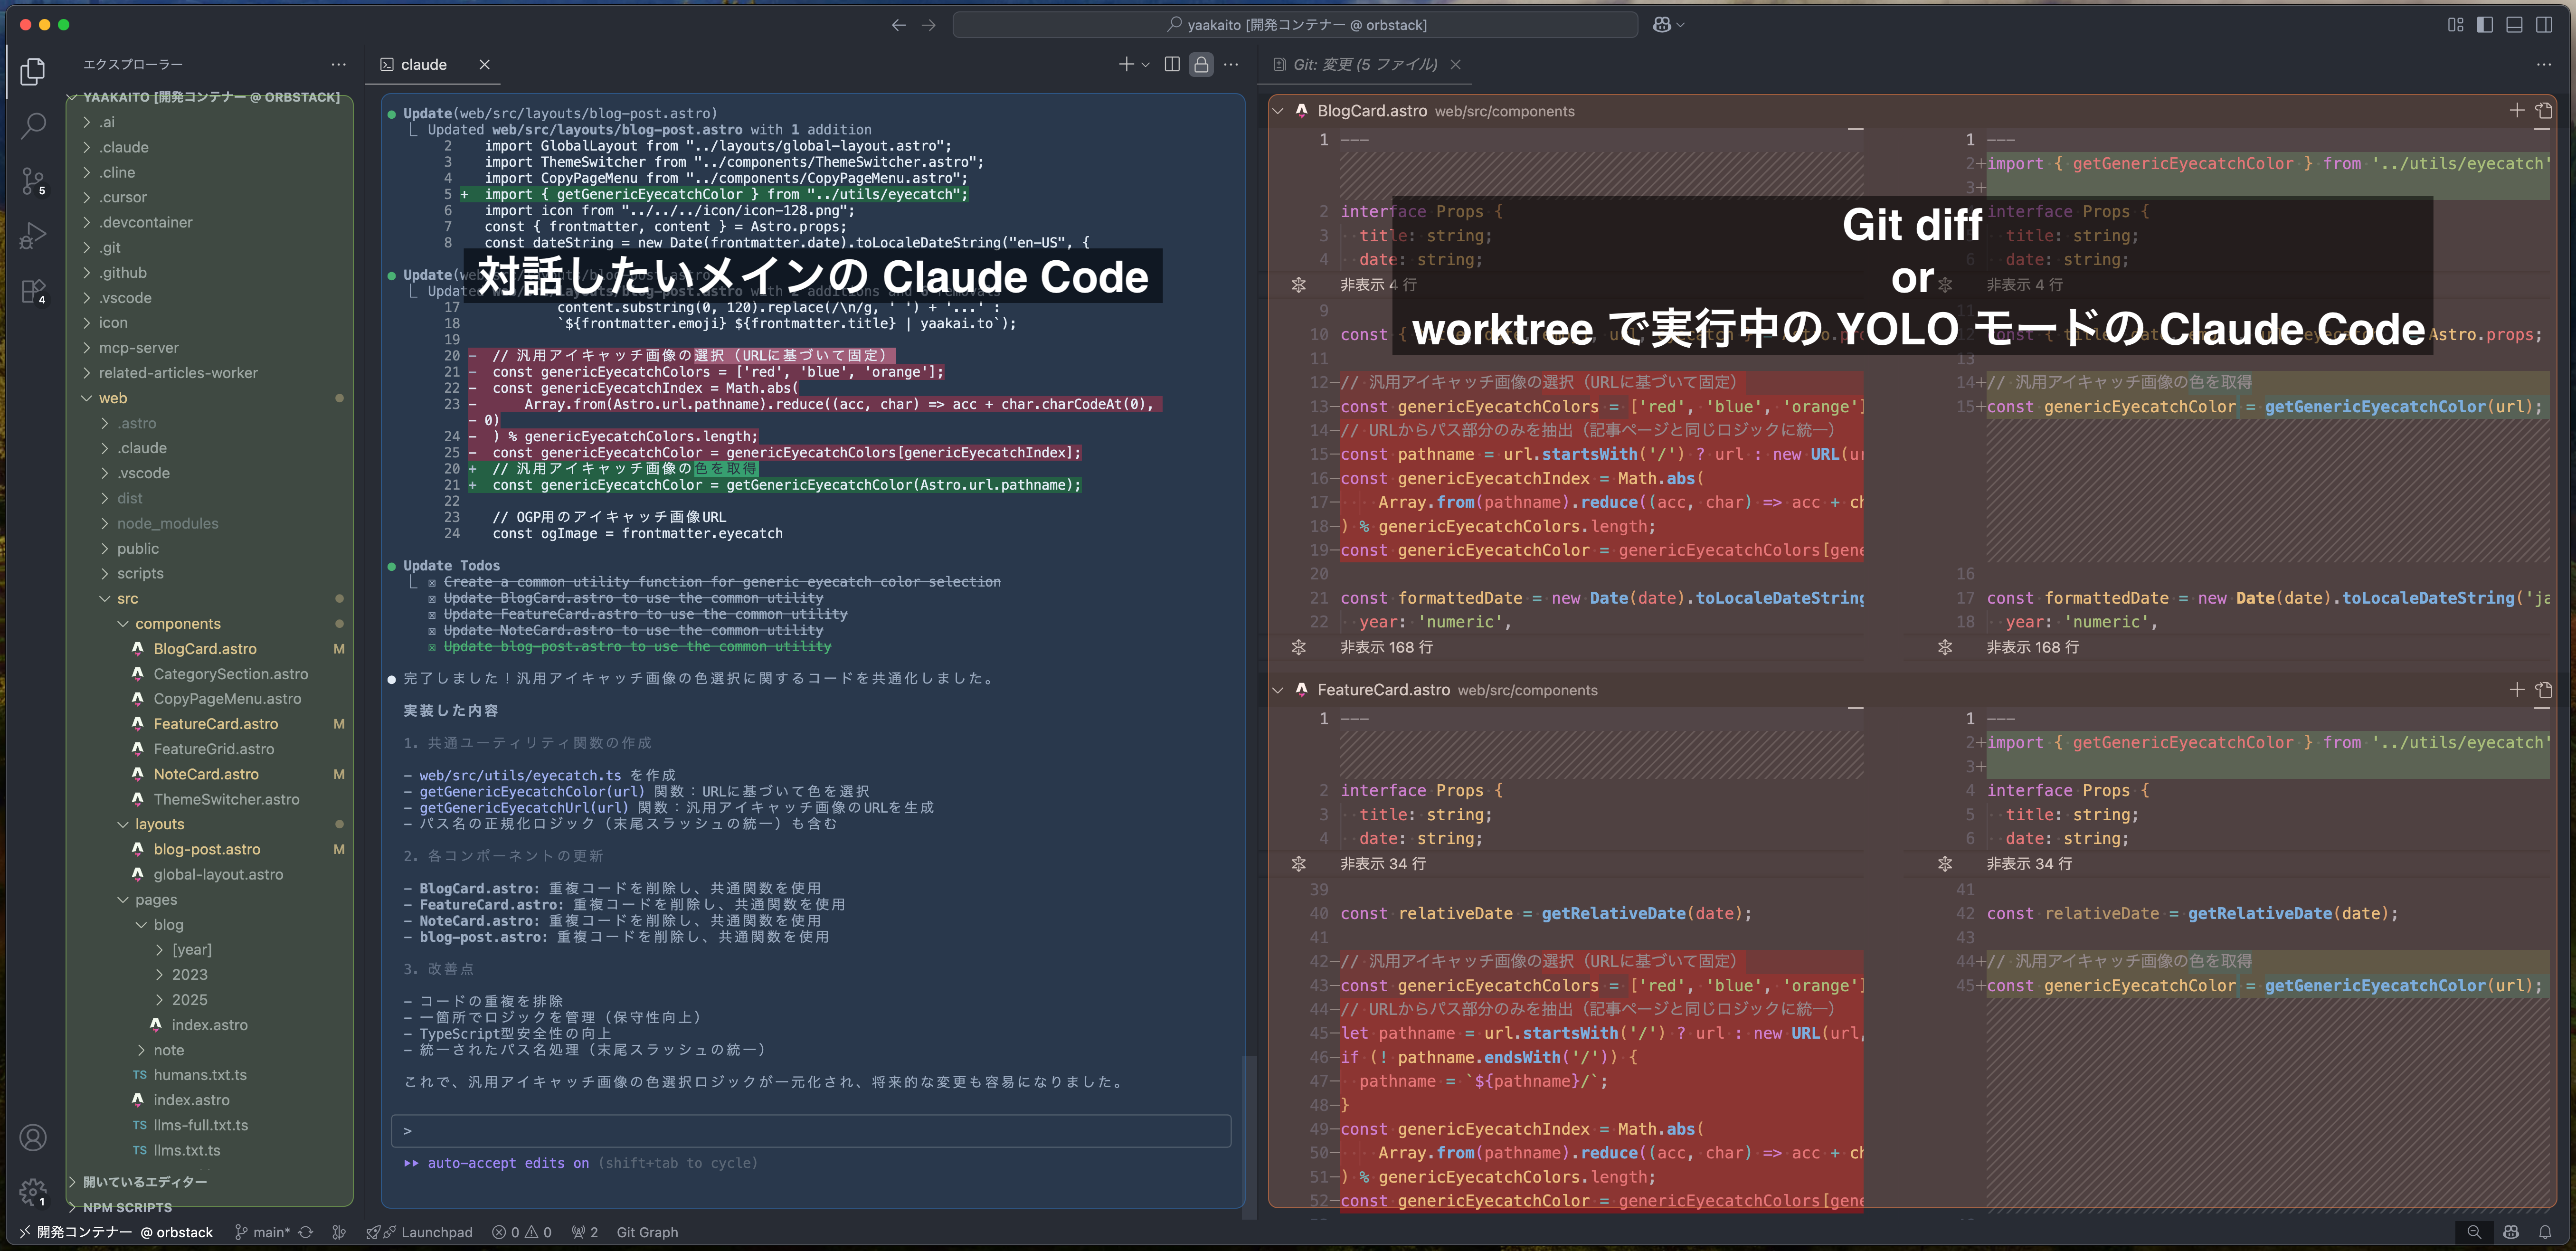Go forward with the navigation arrow

click(929, 25)
